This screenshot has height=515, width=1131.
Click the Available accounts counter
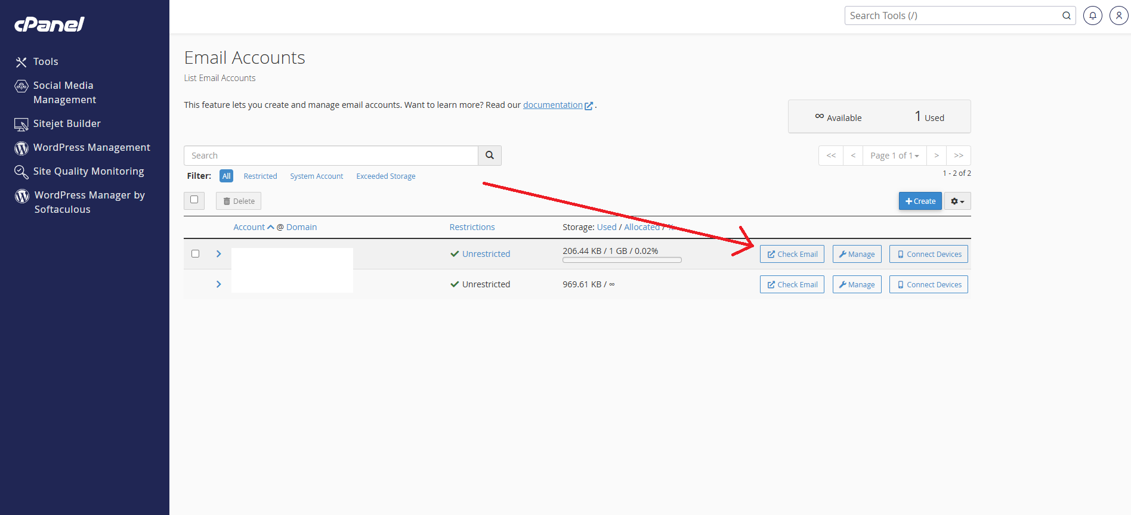838,117
